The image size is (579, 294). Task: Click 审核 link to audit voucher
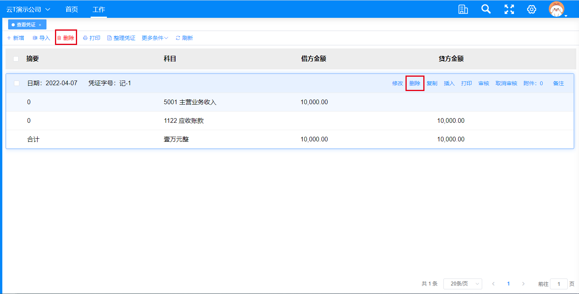tap(483, 83)
